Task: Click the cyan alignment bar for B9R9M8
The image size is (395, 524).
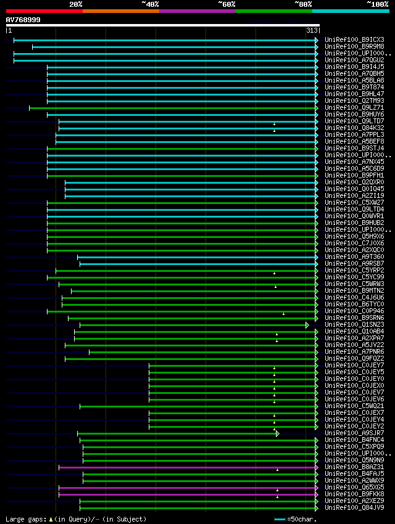Action: click(174, 47)
